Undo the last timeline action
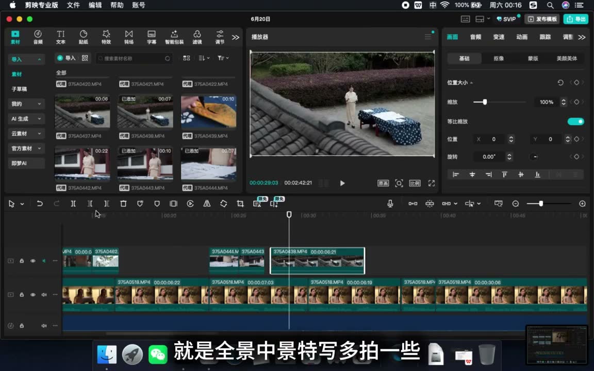This screenshot has height=371, width=594. point(39,204)
